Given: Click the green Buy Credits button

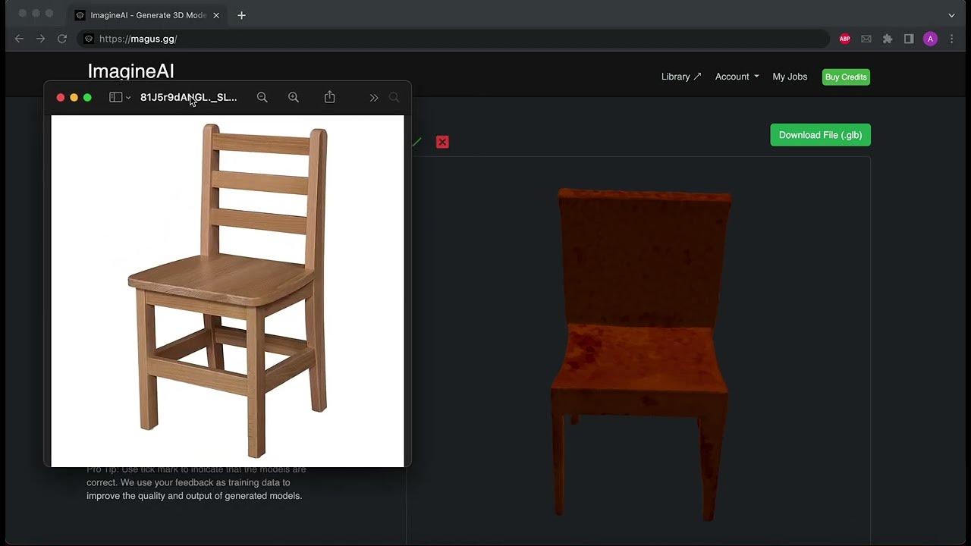Looking at the screenshot, I should (845, 77).
